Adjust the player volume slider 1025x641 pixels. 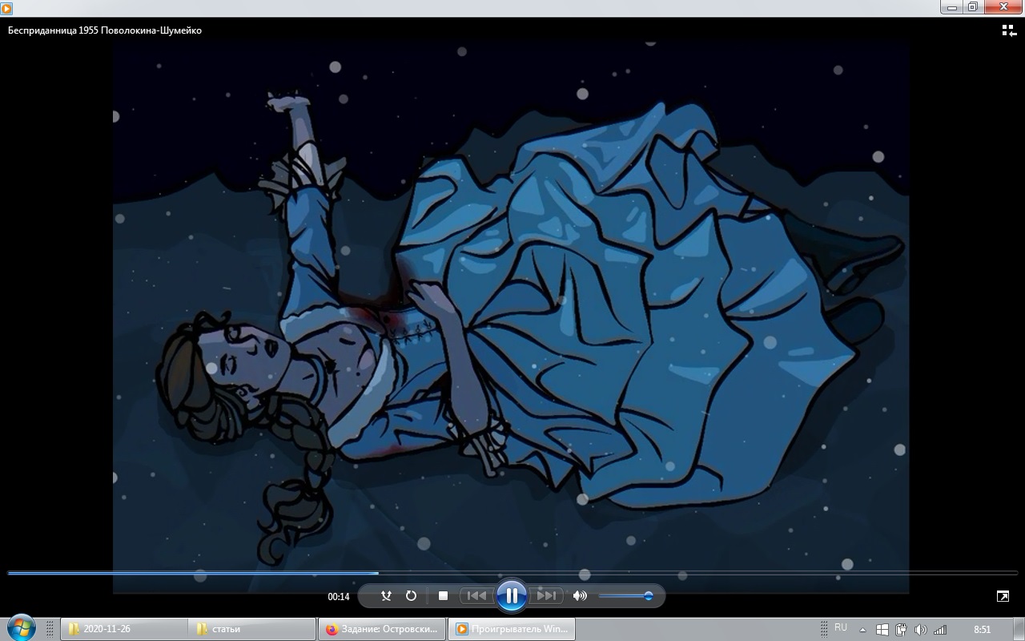click(x=626, y=596)
